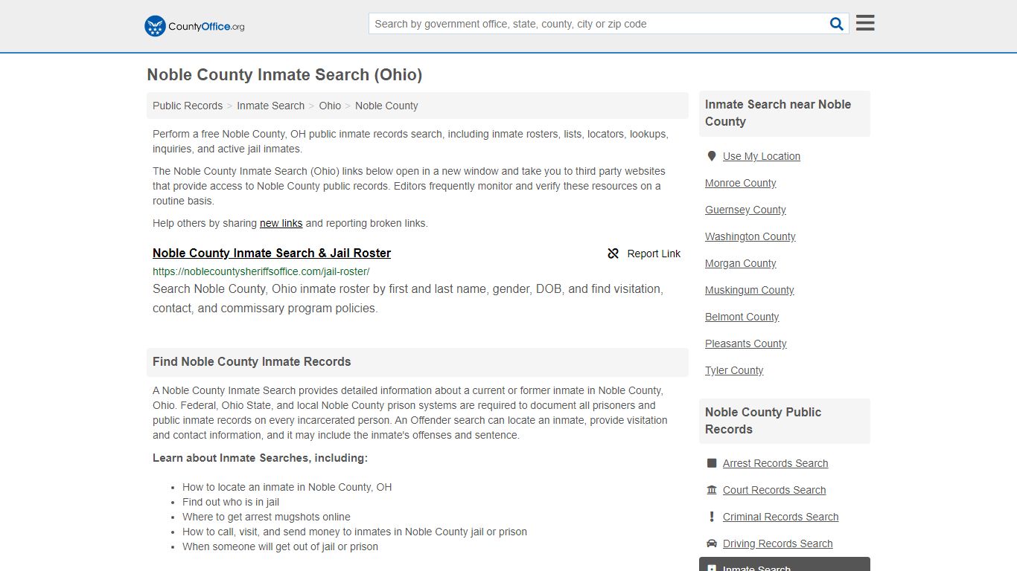Open Court Records Search
Image resolution: width=1017 pixels, height=571 pixels.
(774, 490)
